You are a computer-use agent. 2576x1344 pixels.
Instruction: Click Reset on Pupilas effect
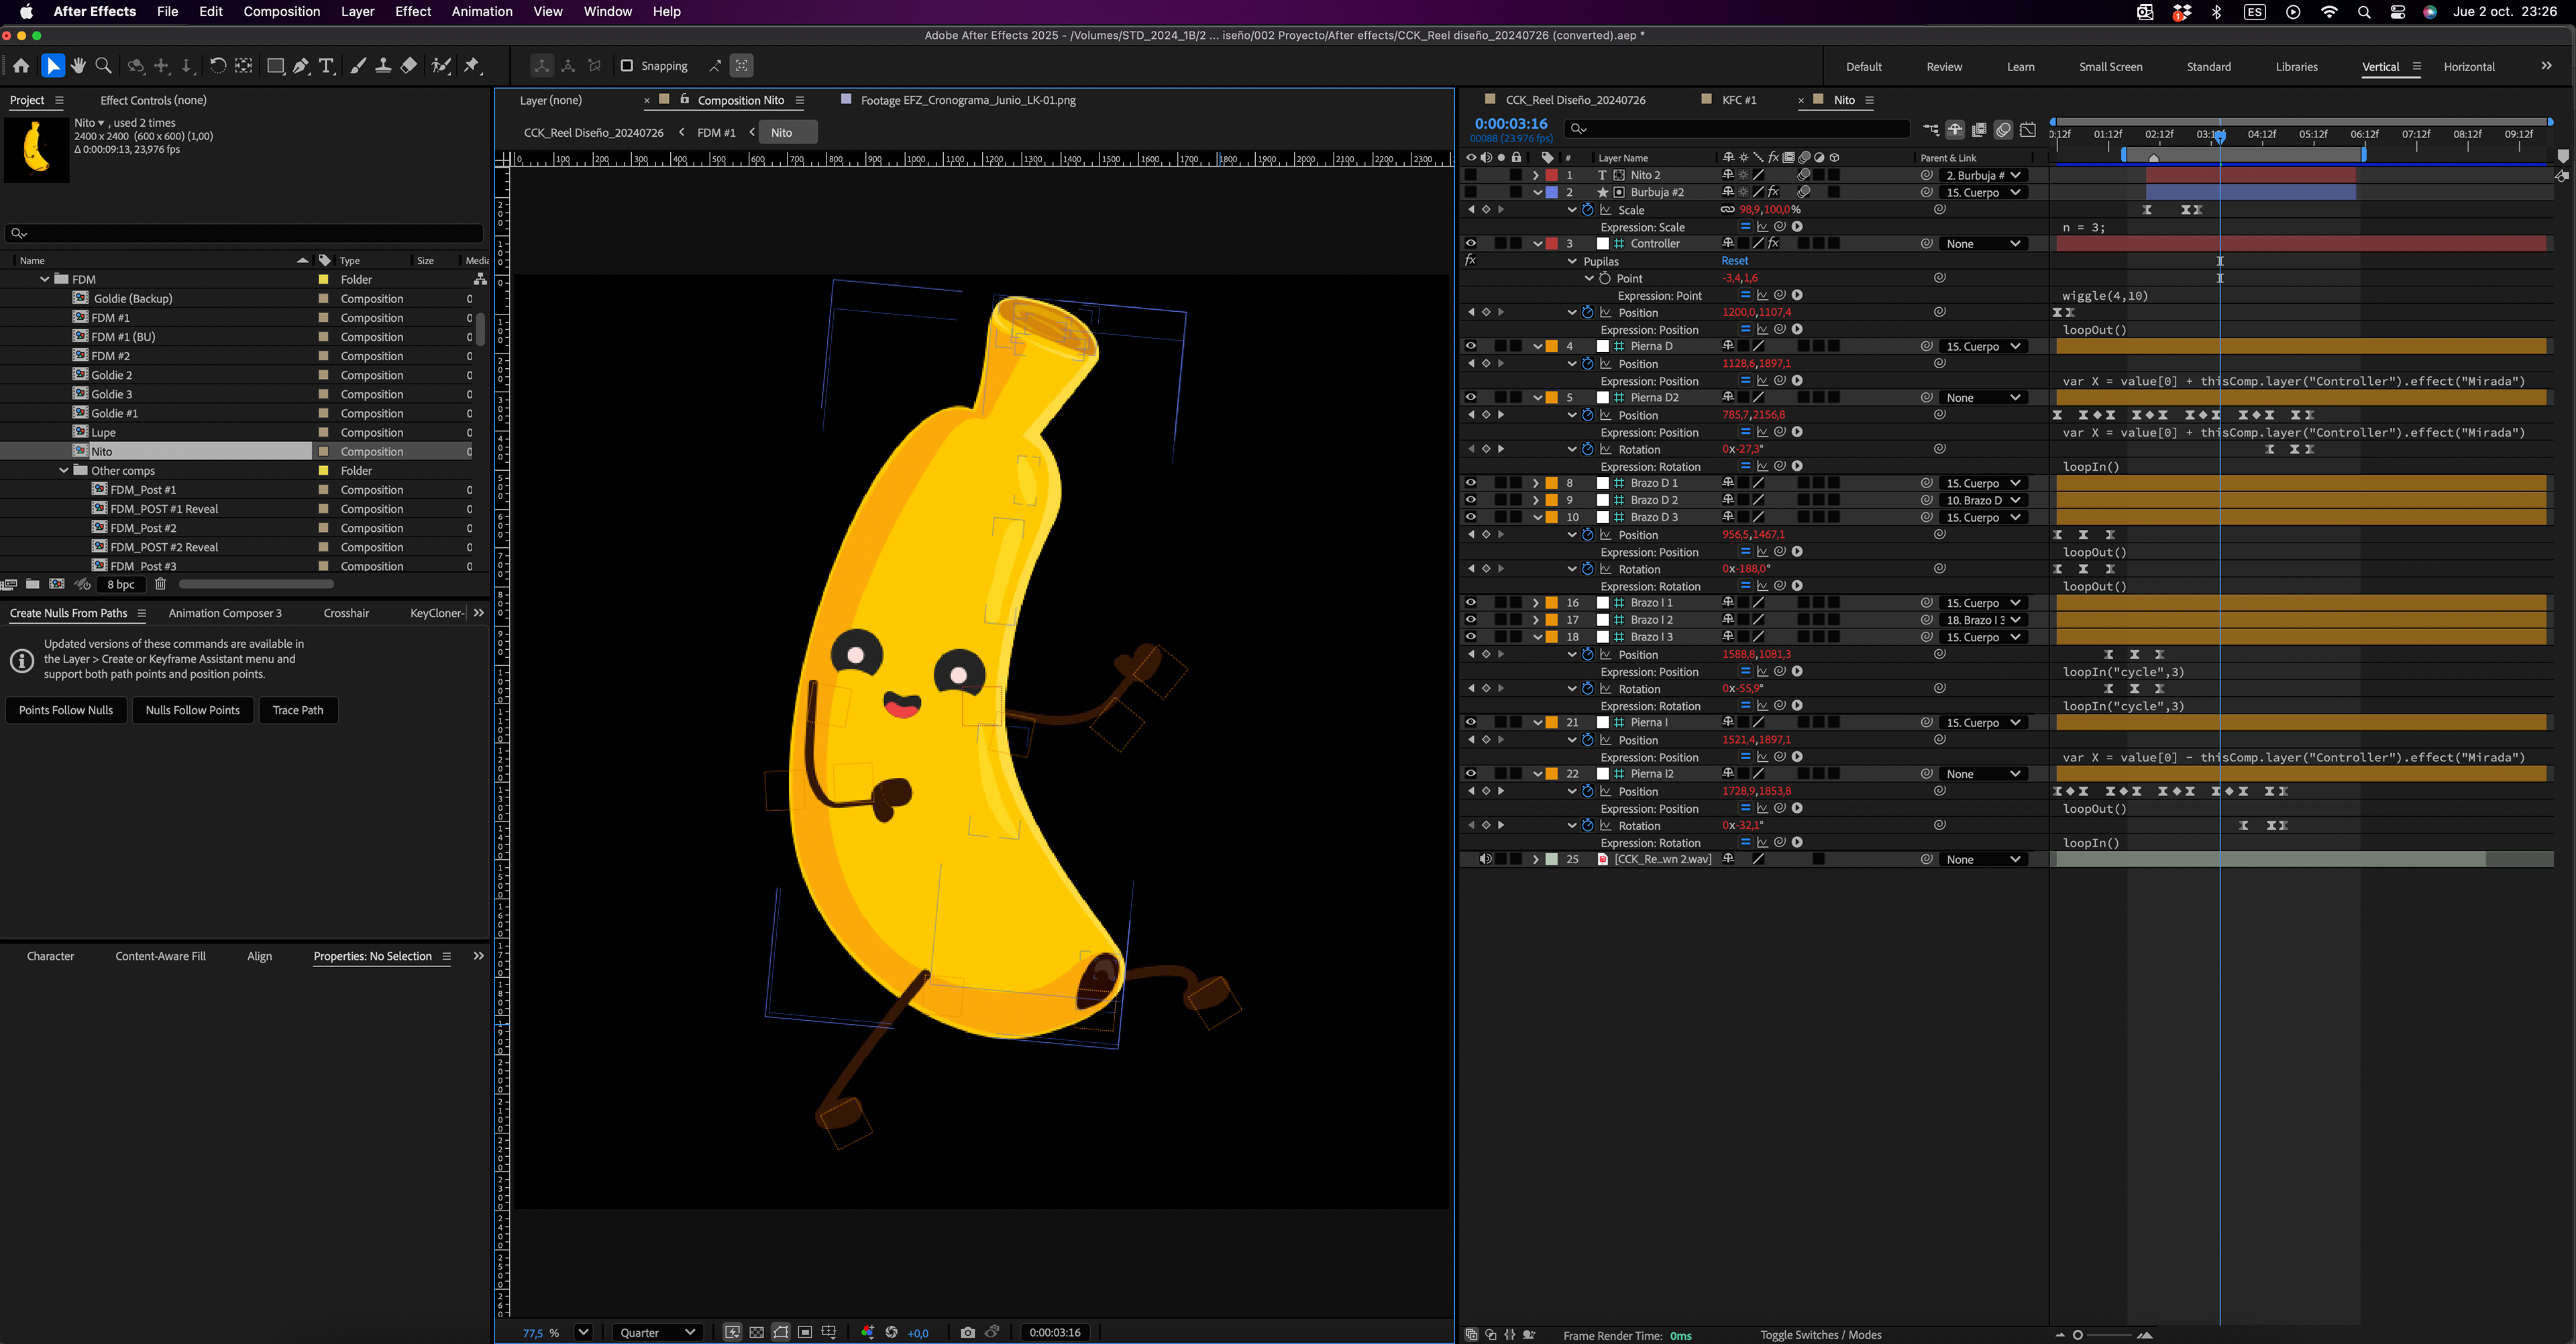click(x=1734, y=261)
